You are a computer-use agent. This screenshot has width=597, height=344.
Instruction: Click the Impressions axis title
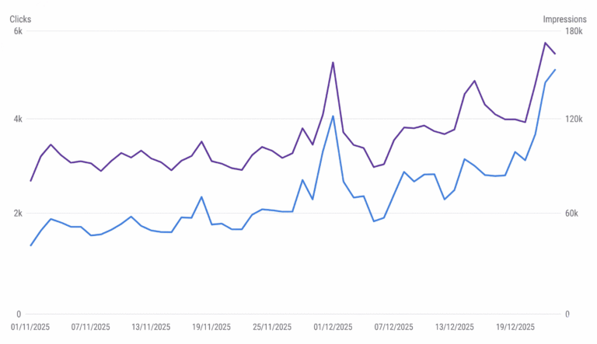pos(564,18)
